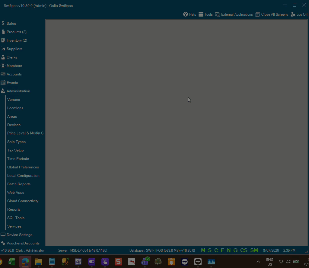Screen dimensions: 309x268
Task: Open the Sales menu dollar icon
Action: click(x=3, y=23)
